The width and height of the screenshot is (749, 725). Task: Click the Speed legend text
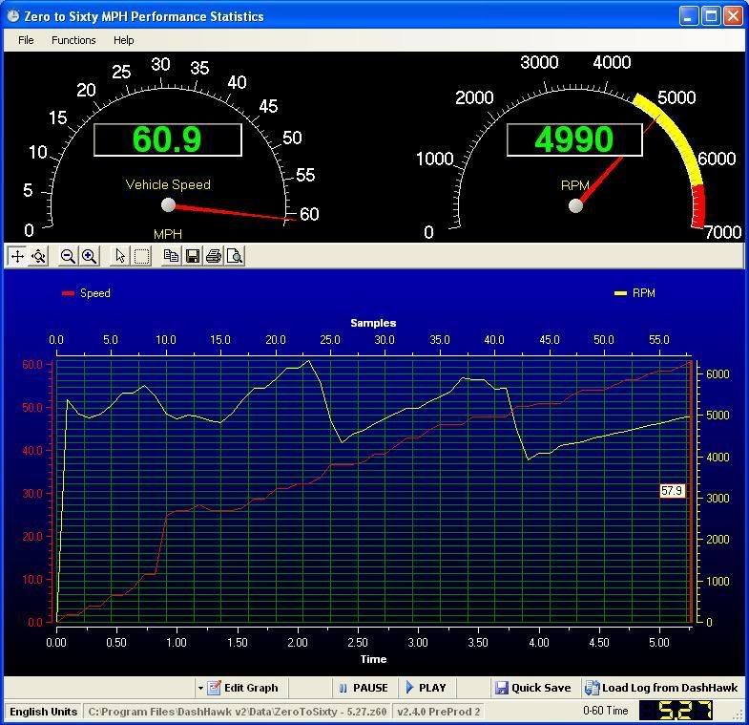point(95,293)
